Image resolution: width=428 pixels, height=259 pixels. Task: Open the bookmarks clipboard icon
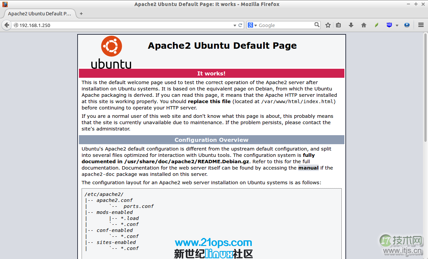338,25
